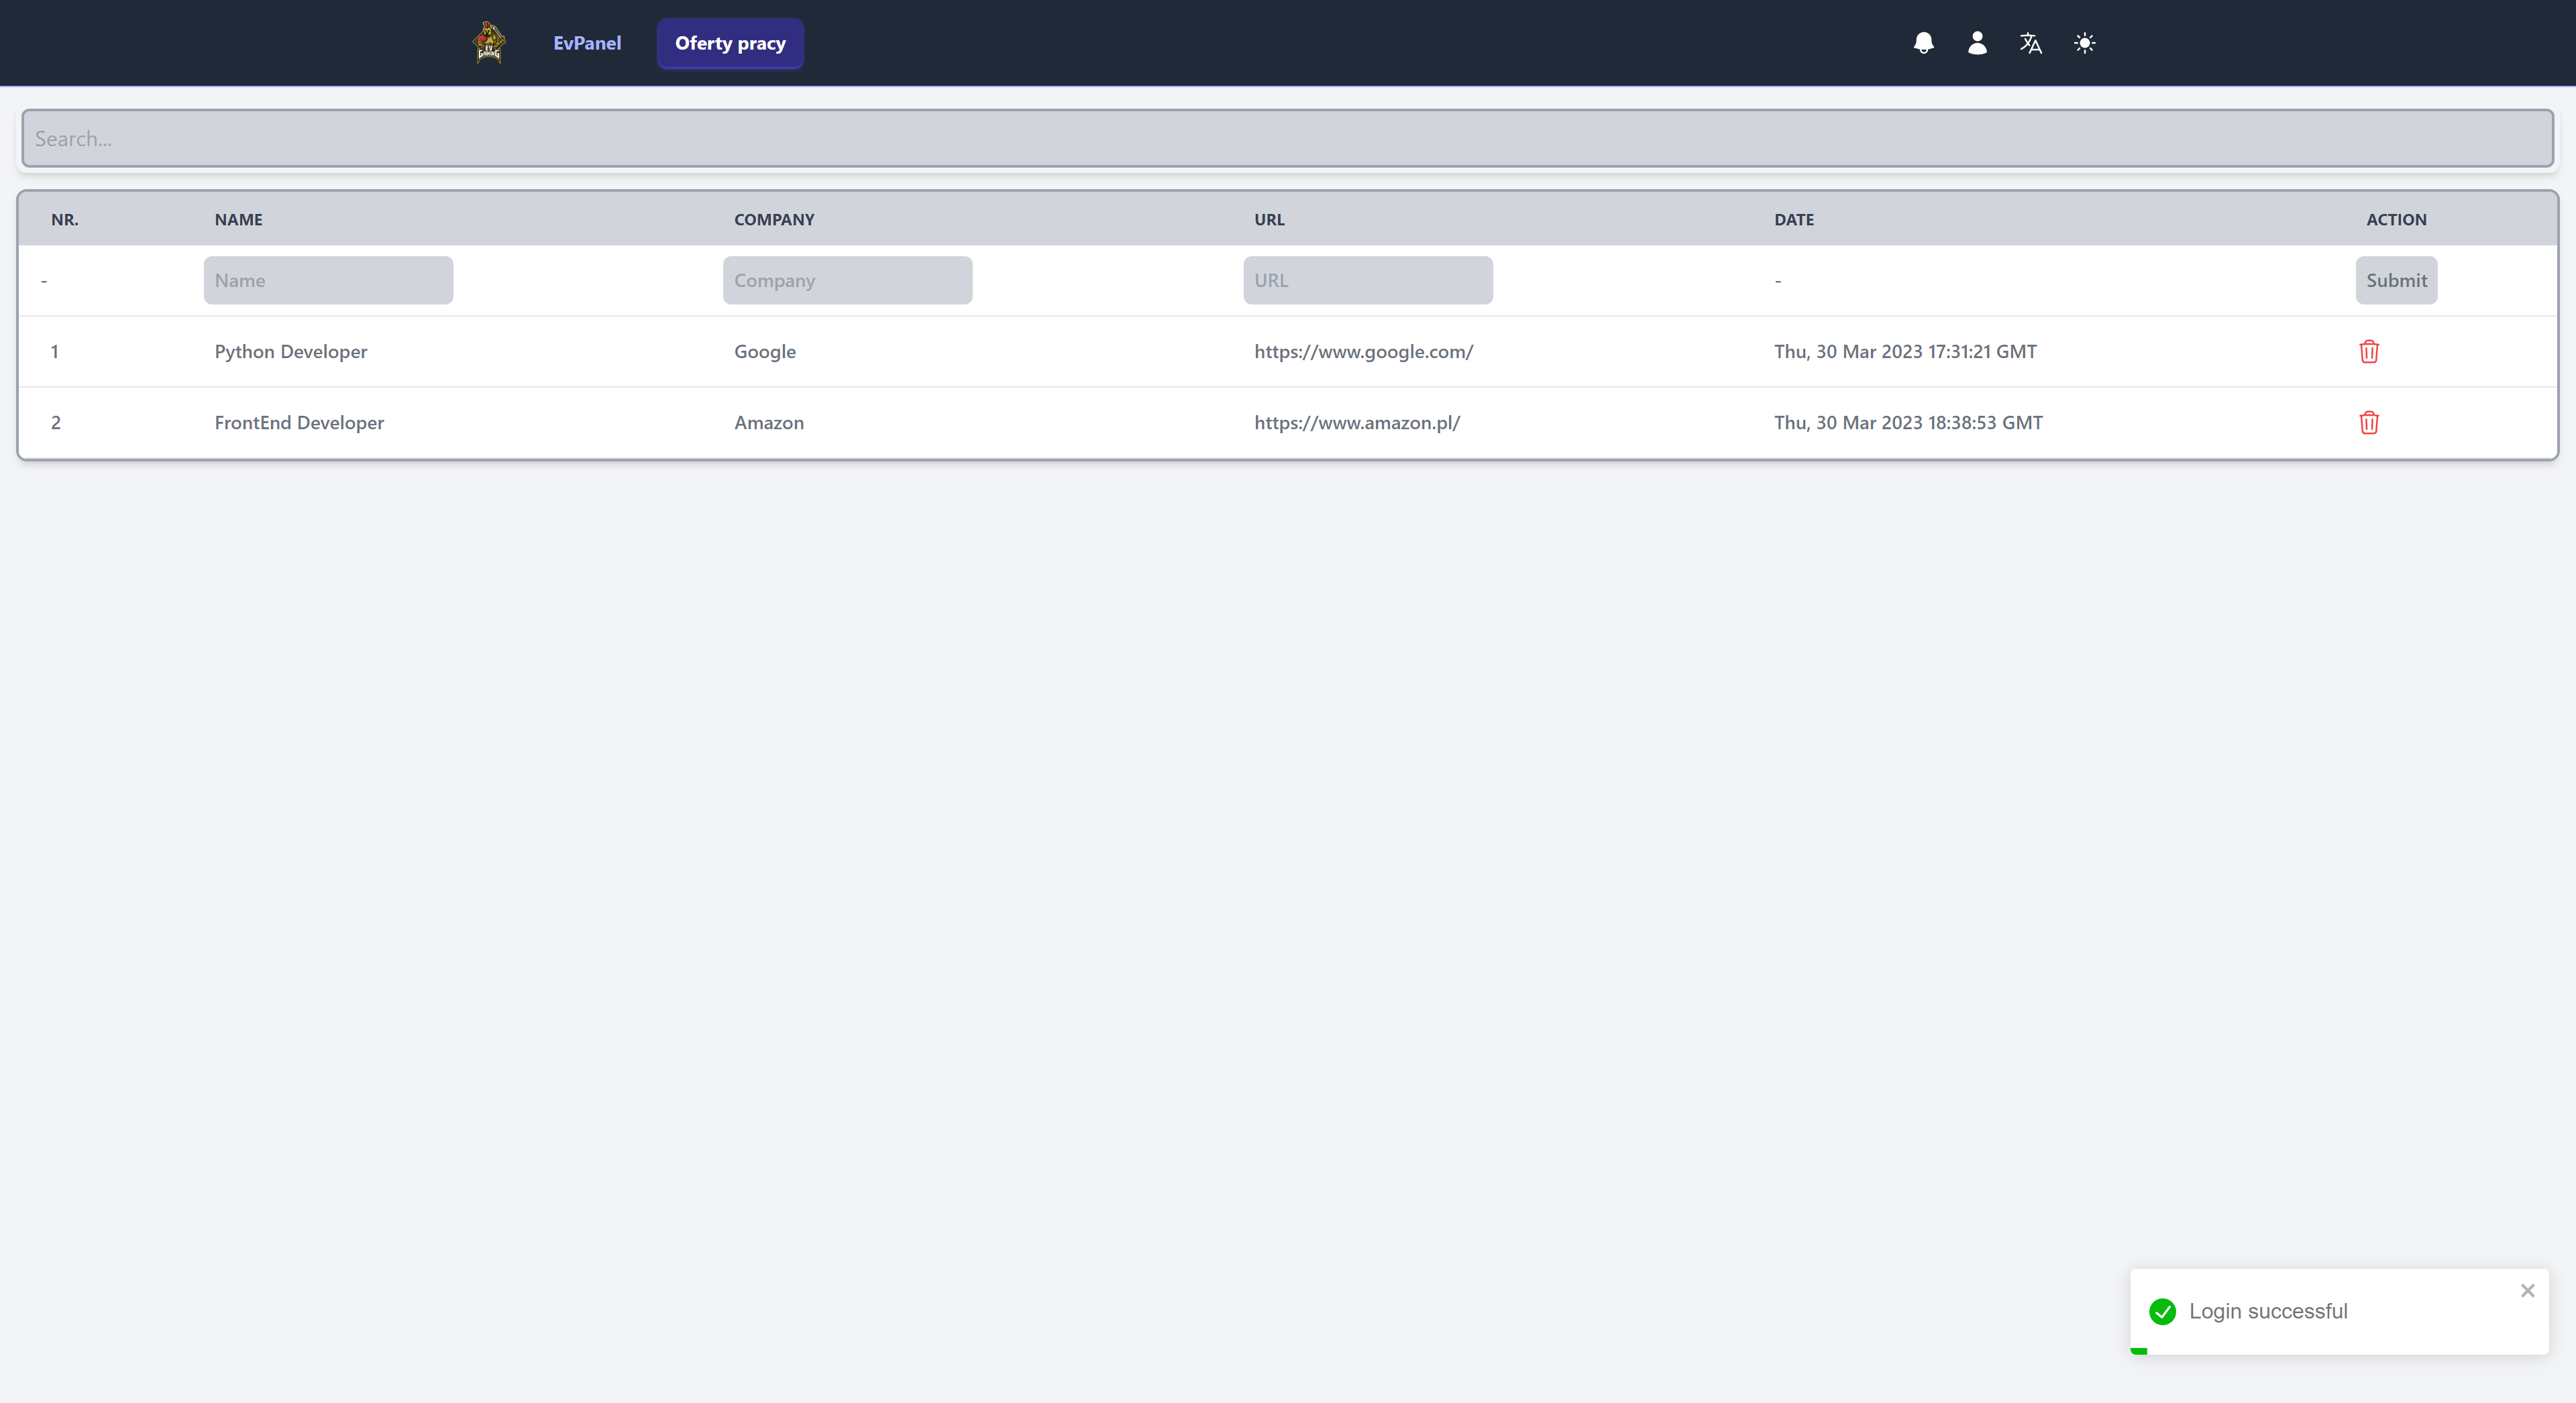Screen dimensions: 2576x1403
Task: Click the EvPanel logo icon
Action: point(489,43)
